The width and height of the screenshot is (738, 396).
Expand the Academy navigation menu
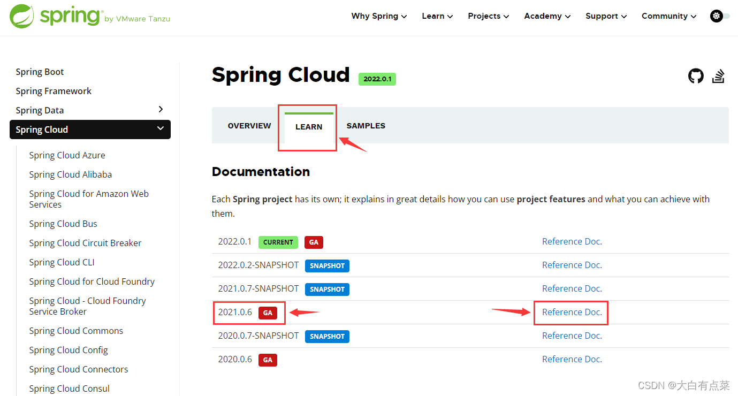547,16
